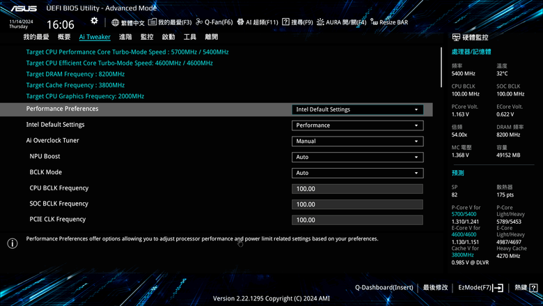Click 最後修改 last modified button
This screenshot has height=306, width=543.
coord(435,287)
